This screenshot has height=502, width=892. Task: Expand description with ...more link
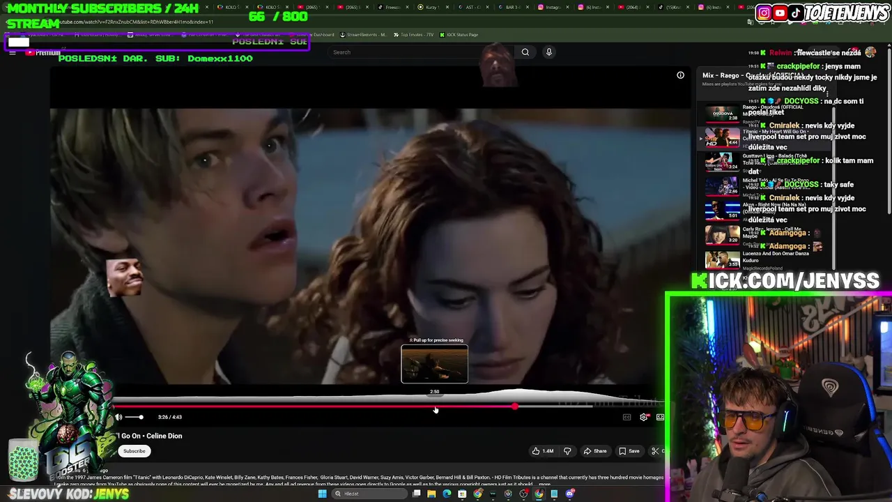544,484
